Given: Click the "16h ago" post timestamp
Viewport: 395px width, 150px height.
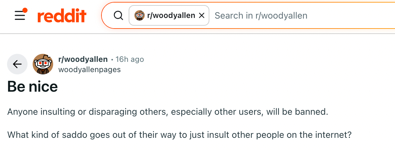Looking at the screenshot, I should pos(130,59).
